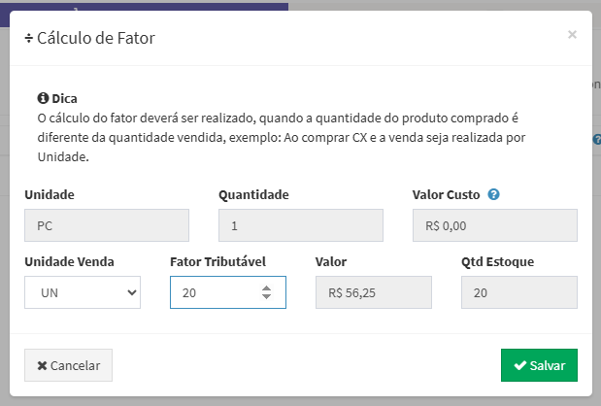Screen dimensions: 601x406
Task: Open the Unidade Venda dropdown
Action: click(83, 292)
